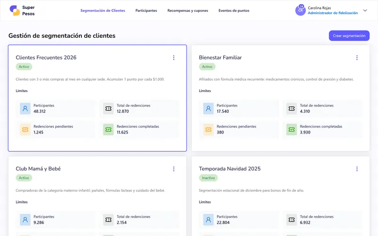The height and width of the screenshot is (236, 378).
Task: Navigate to Eventos de puntos
Action: click(x=234, y=10)
